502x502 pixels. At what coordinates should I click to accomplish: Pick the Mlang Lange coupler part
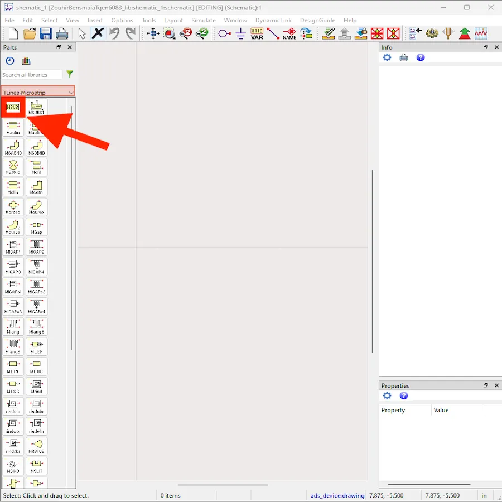click(13, 326)
